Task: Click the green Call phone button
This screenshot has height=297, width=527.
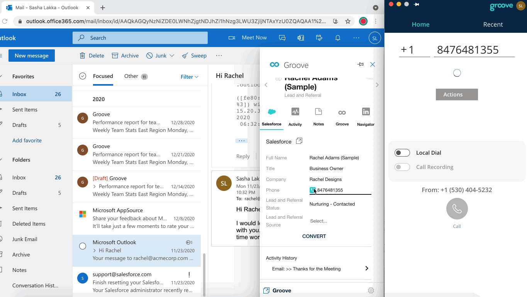Action: (457, 209)
